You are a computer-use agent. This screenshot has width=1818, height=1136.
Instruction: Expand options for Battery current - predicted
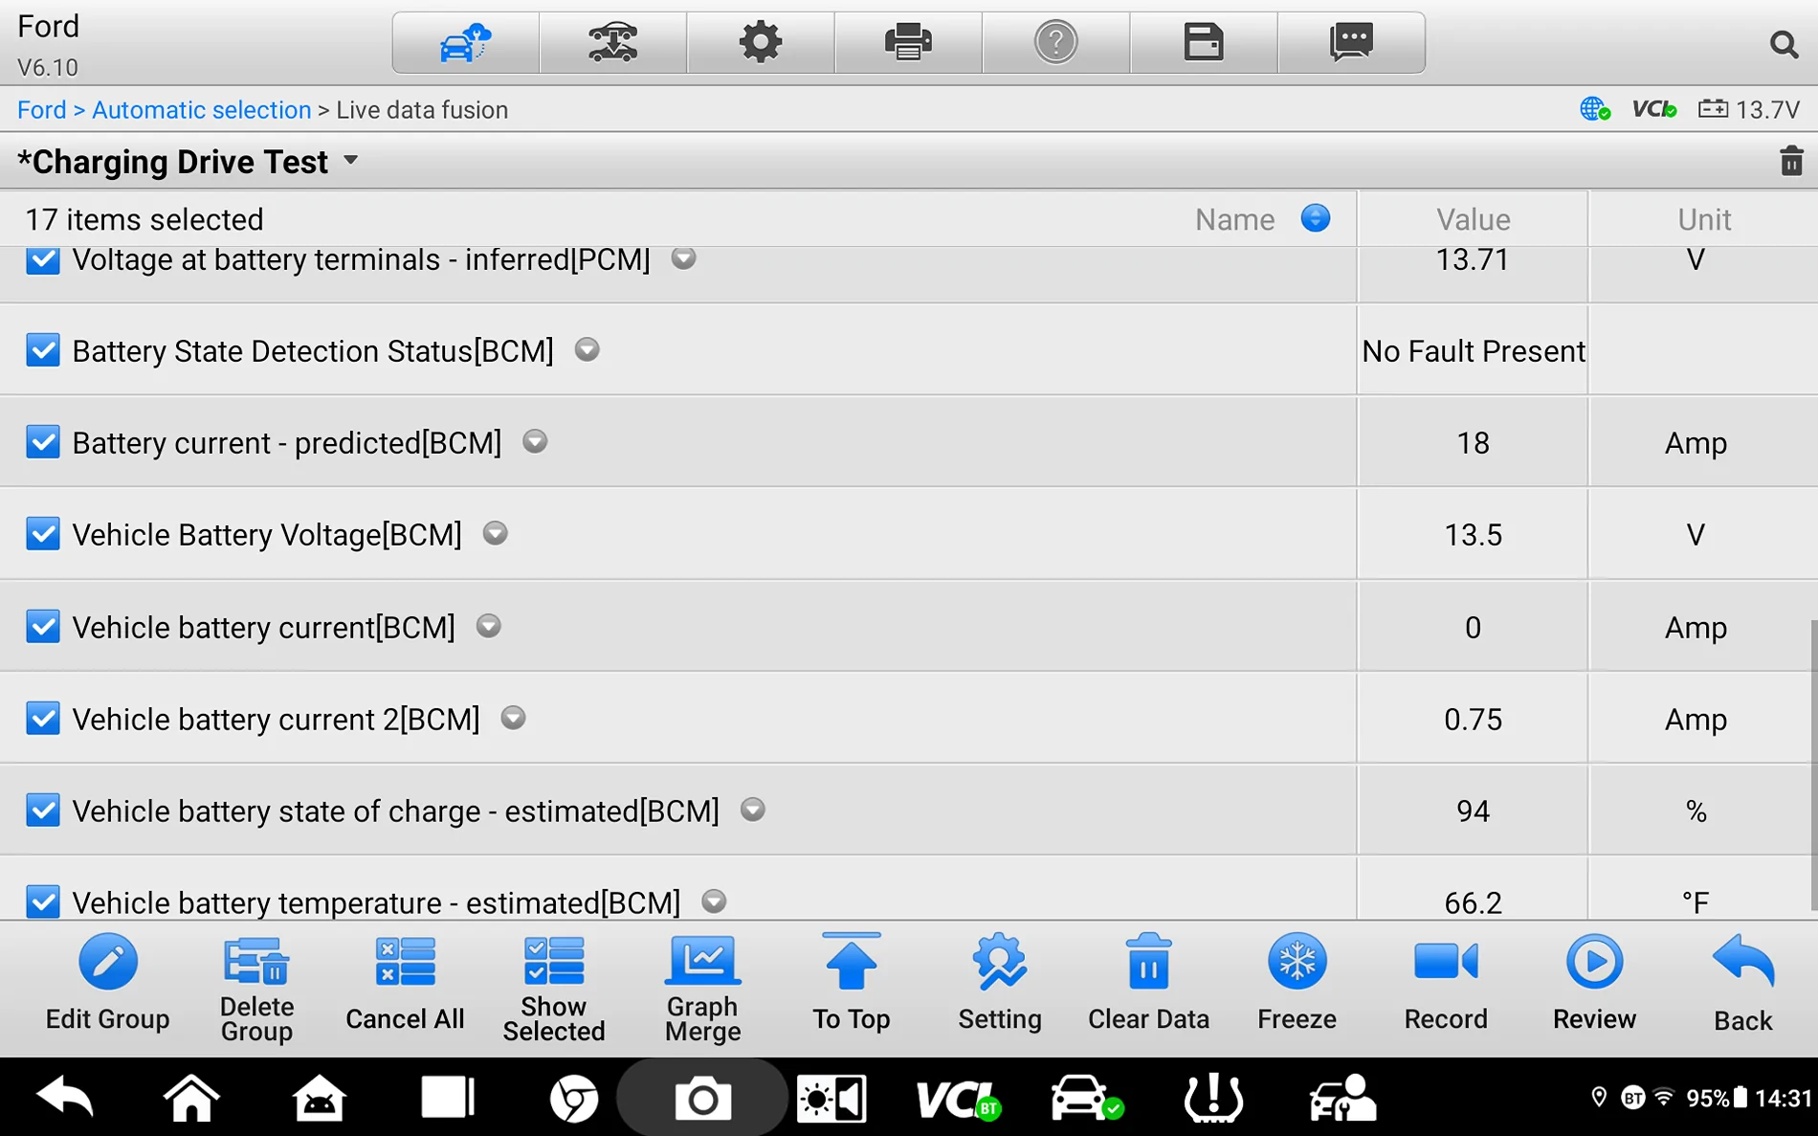[535, 442]
